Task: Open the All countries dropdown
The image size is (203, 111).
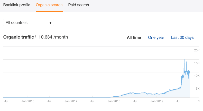Action: [x=28, y=23]
